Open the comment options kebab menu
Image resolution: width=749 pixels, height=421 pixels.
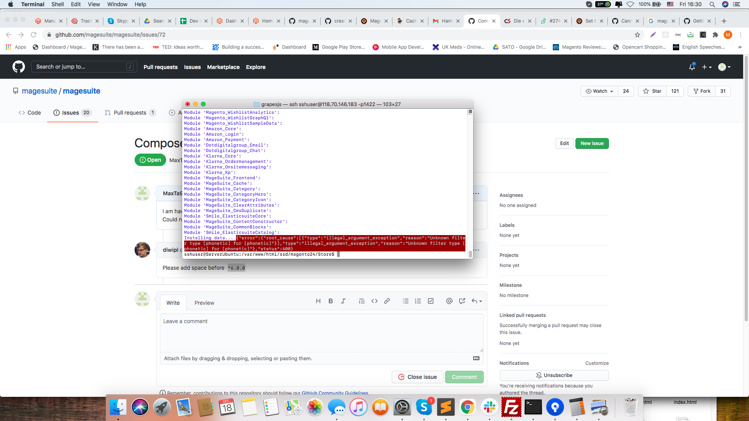pyautogui.click(x=477, y=193)
